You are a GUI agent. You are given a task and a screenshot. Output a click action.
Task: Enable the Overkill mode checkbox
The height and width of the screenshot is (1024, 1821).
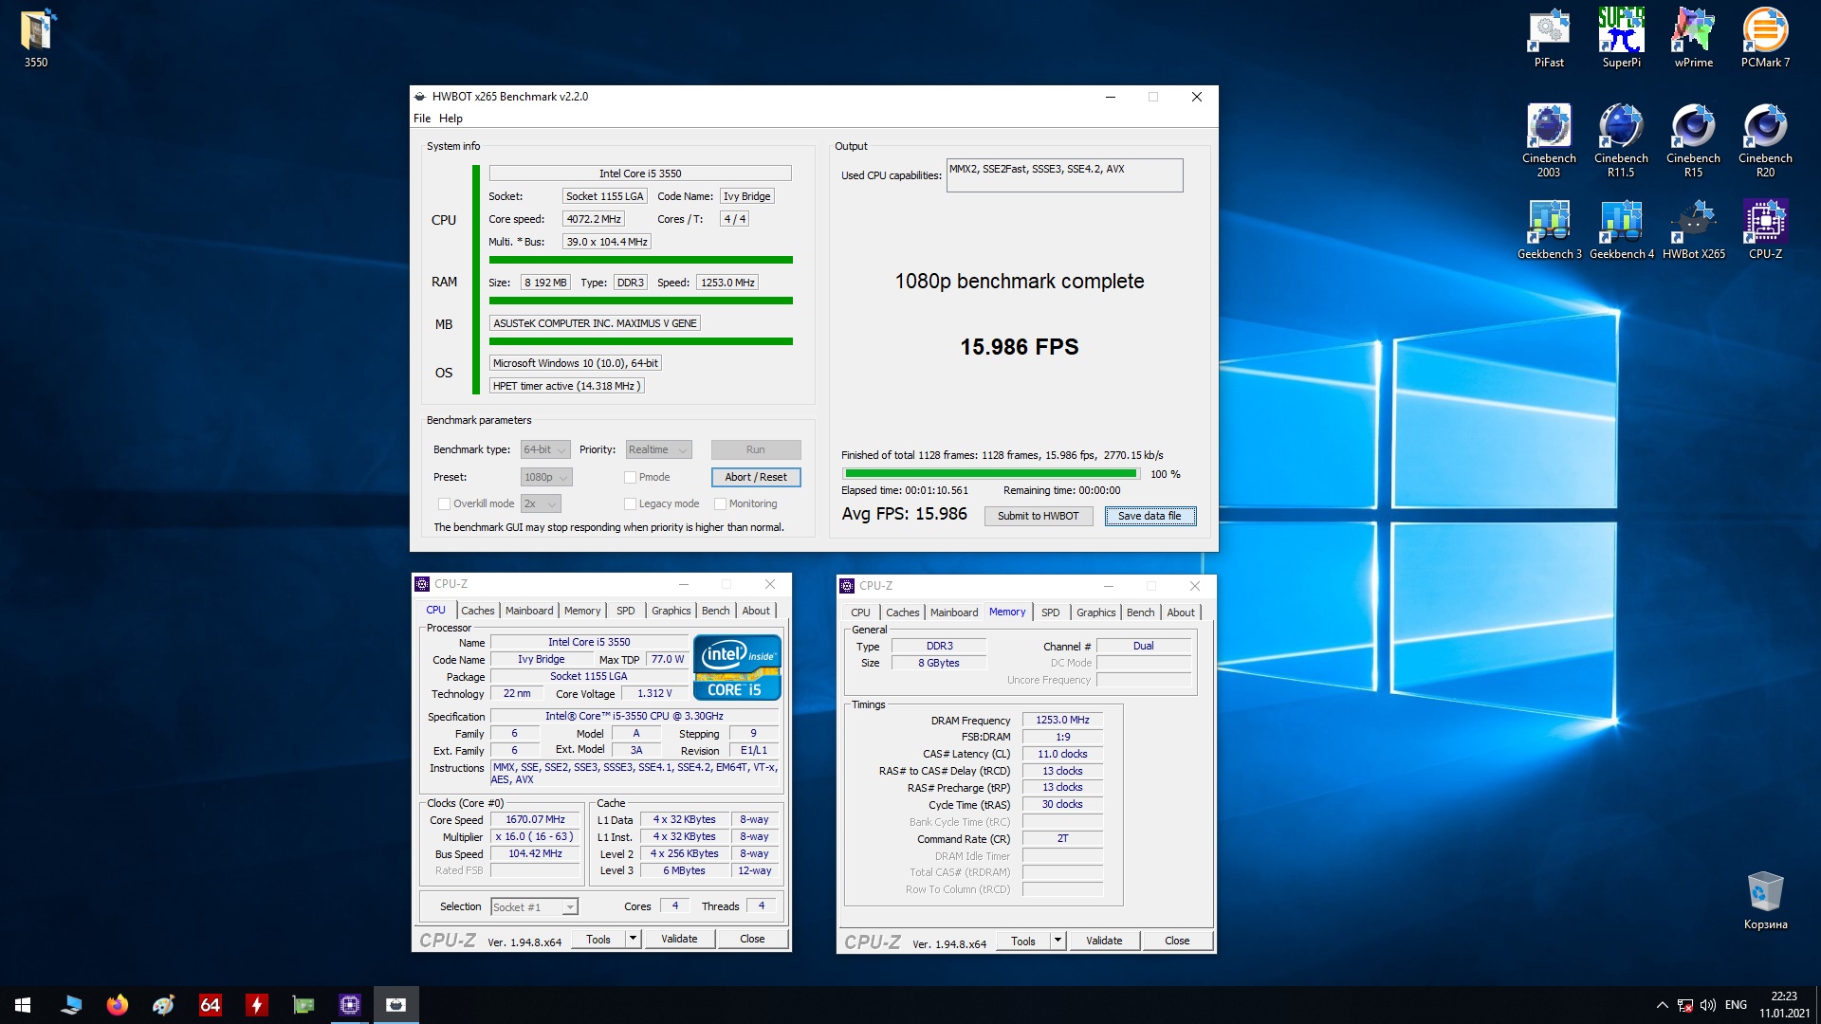coord(444,503)
